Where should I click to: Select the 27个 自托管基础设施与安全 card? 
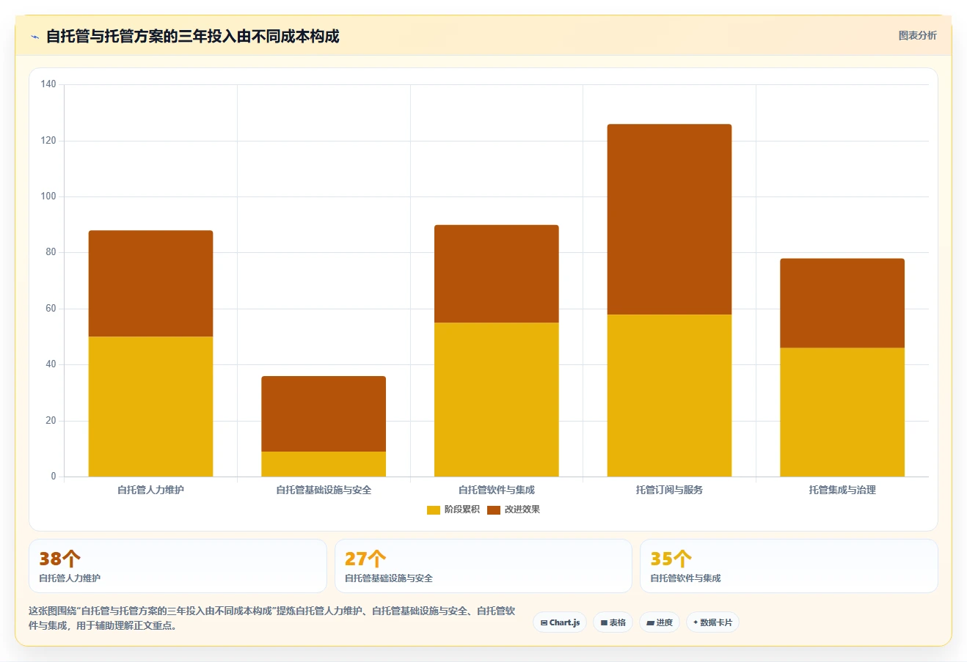pyautogui.click(x=483, y=566)
